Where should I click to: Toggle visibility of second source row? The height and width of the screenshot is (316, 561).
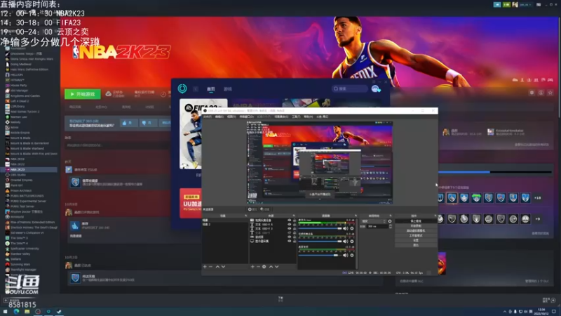pos(290,224)
